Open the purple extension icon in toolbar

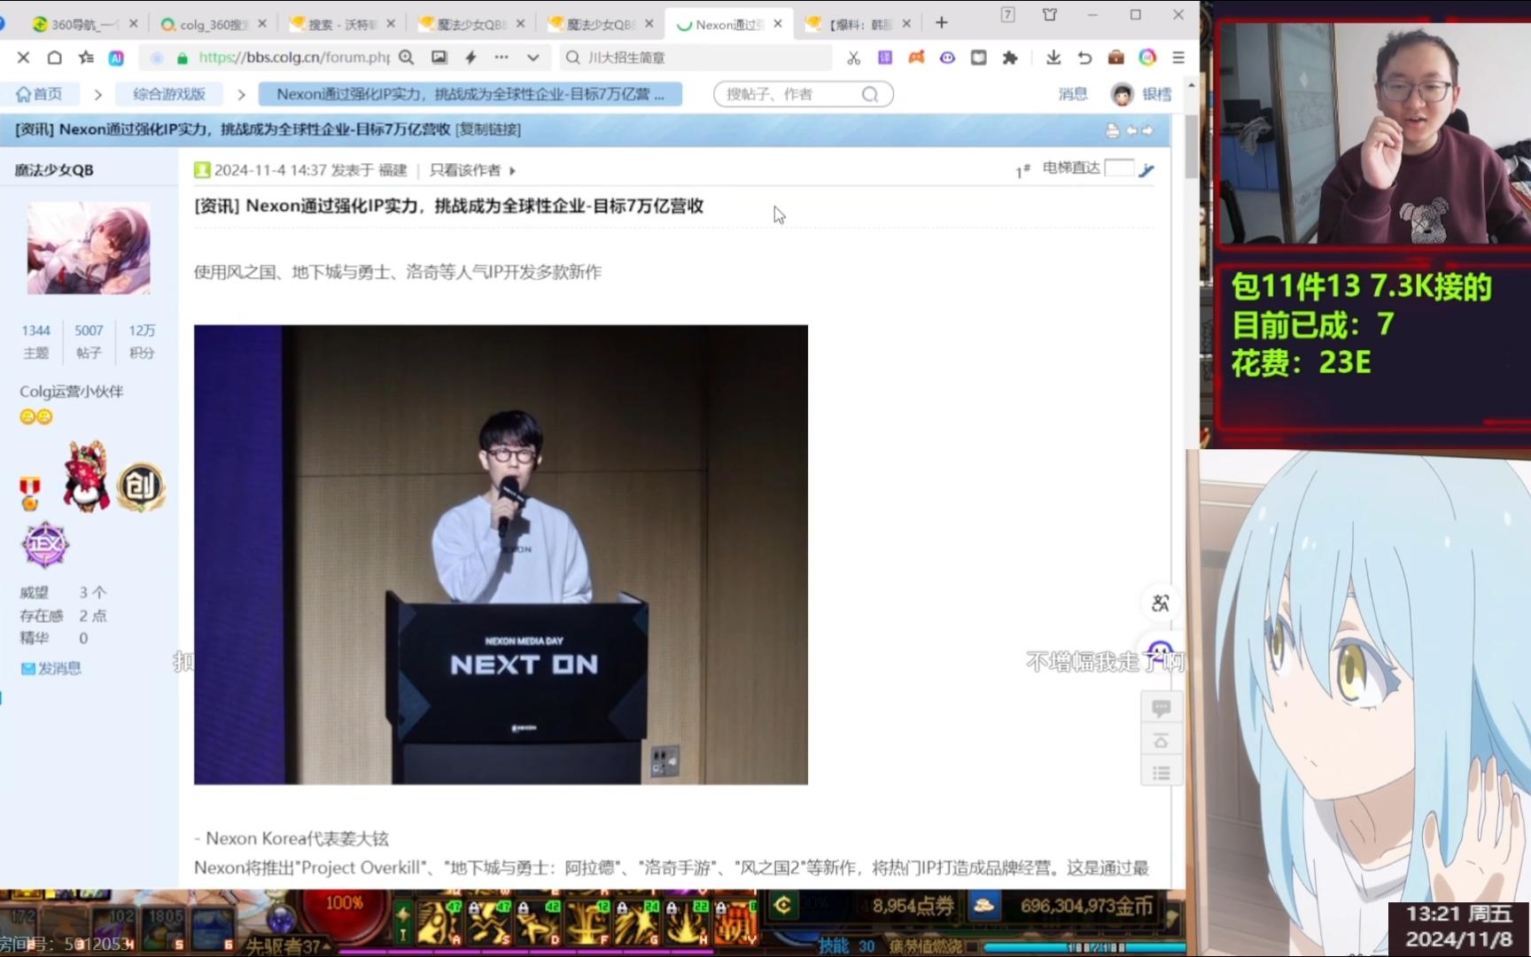coord(885,58)
